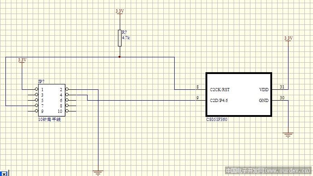
Task: Click the ourdev.cn watermark link
Action: point(268,171)
